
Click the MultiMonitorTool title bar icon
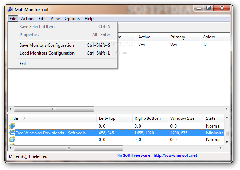tap(10, 10)
